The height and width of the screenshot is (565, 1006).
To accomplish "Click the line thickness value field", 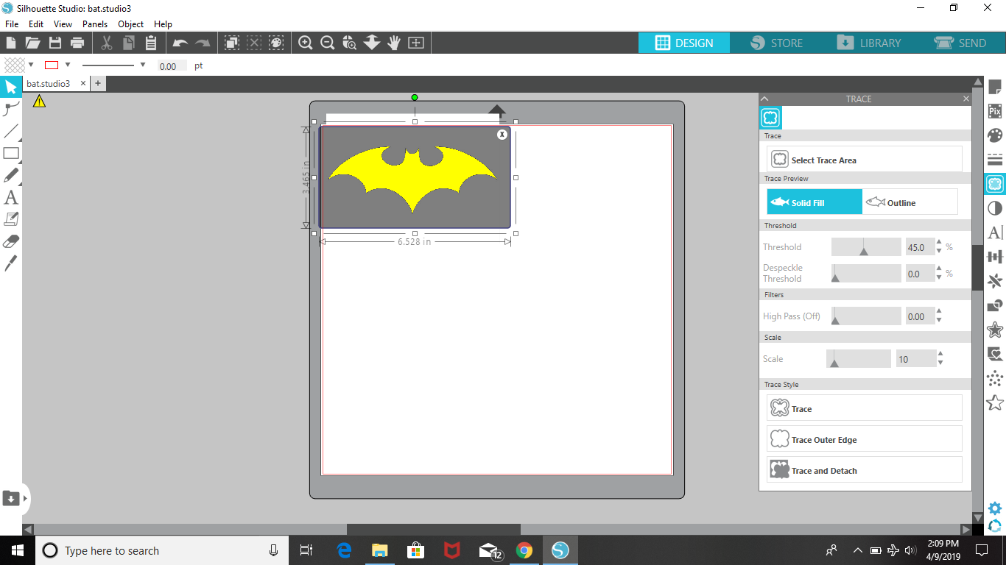I will tap(172, 65).
